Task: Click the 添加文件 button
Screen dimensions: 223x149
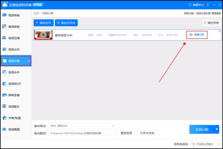Action: coord(43,23)
